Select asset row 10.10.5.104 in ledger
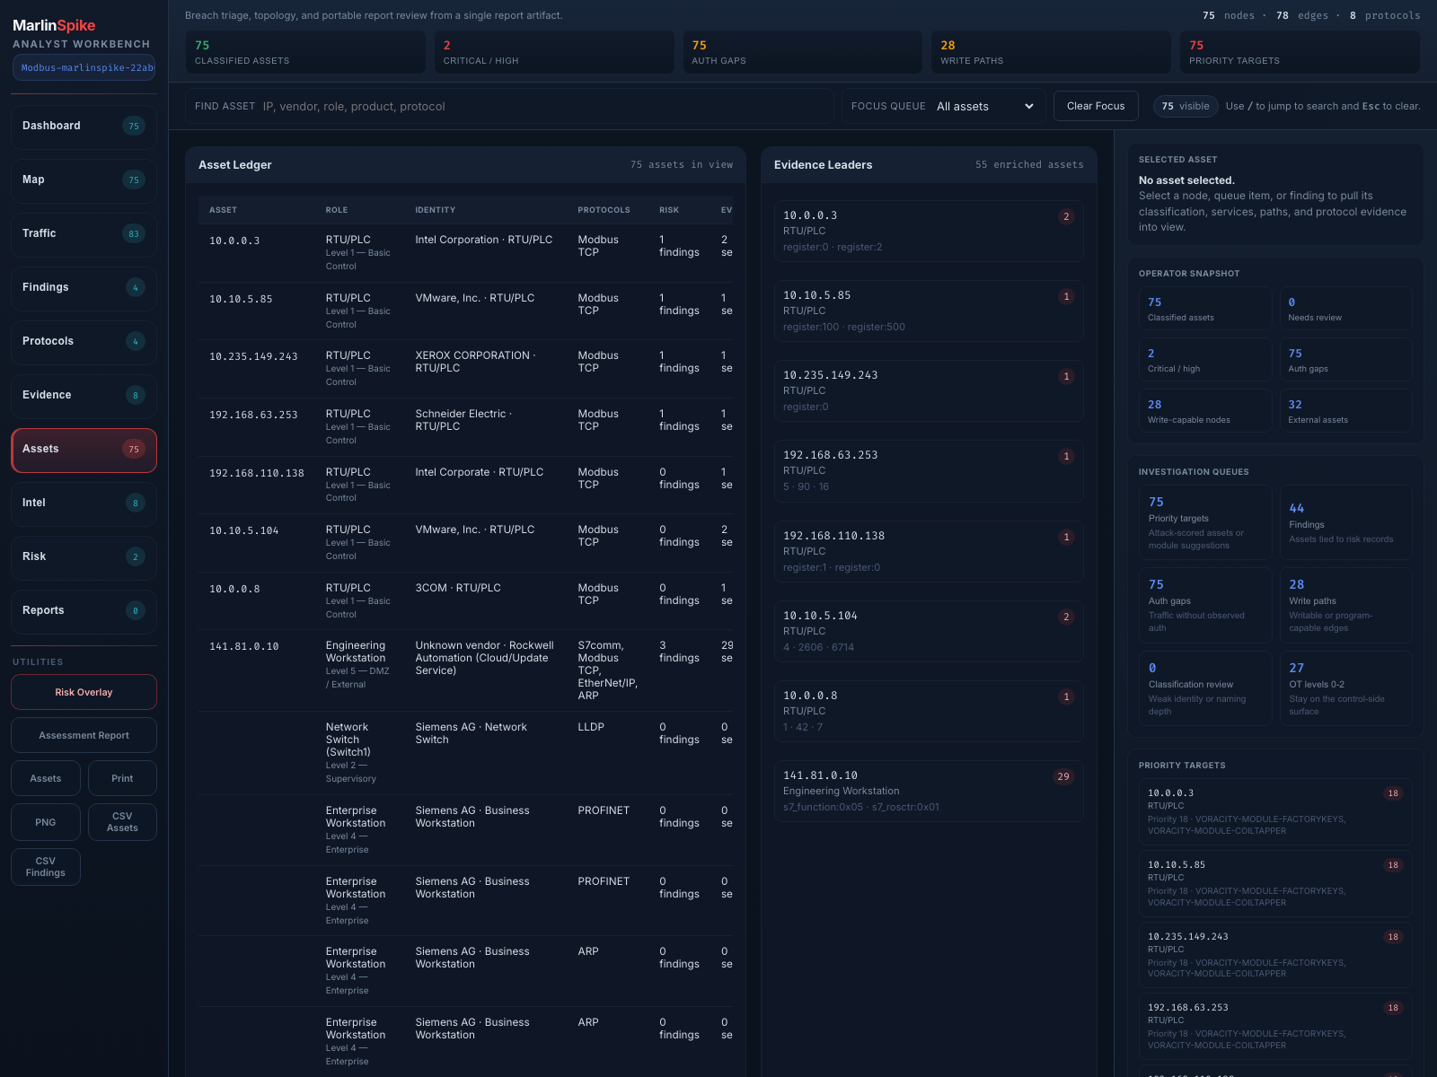Image resolution: width=1437 pixels, height=1077 pixels. (465, 543)
